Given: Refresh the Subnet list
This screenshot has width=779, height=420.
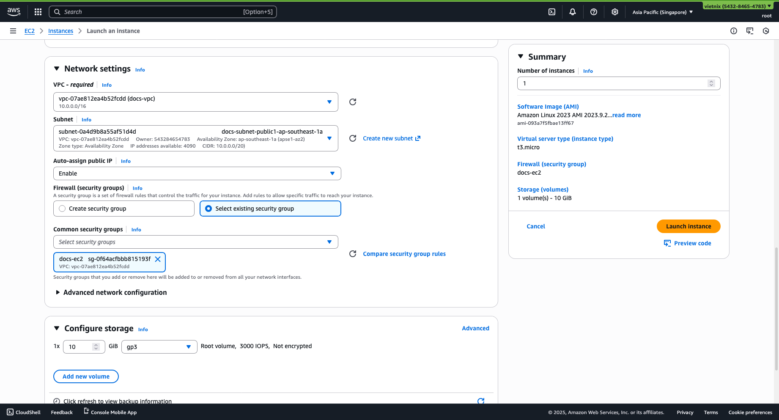Looking at the screenshot, I should pyautogui.click(x=353, y=138).
